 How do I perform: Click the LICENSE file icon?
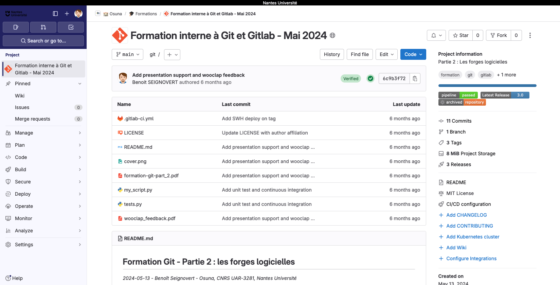[120, 133]
